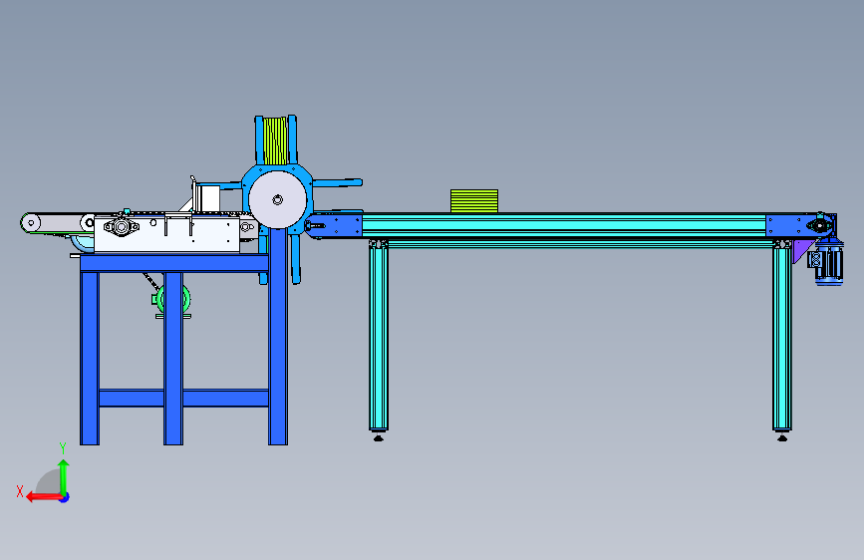Select the yellow stack on the conveyor belt
Screen dimensions: 864x560
pyautogui.click(x=474, y=201)
